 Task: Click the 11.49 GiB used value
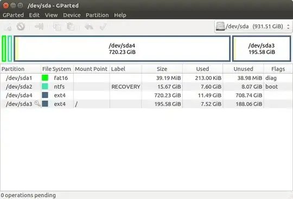point(209,95)
